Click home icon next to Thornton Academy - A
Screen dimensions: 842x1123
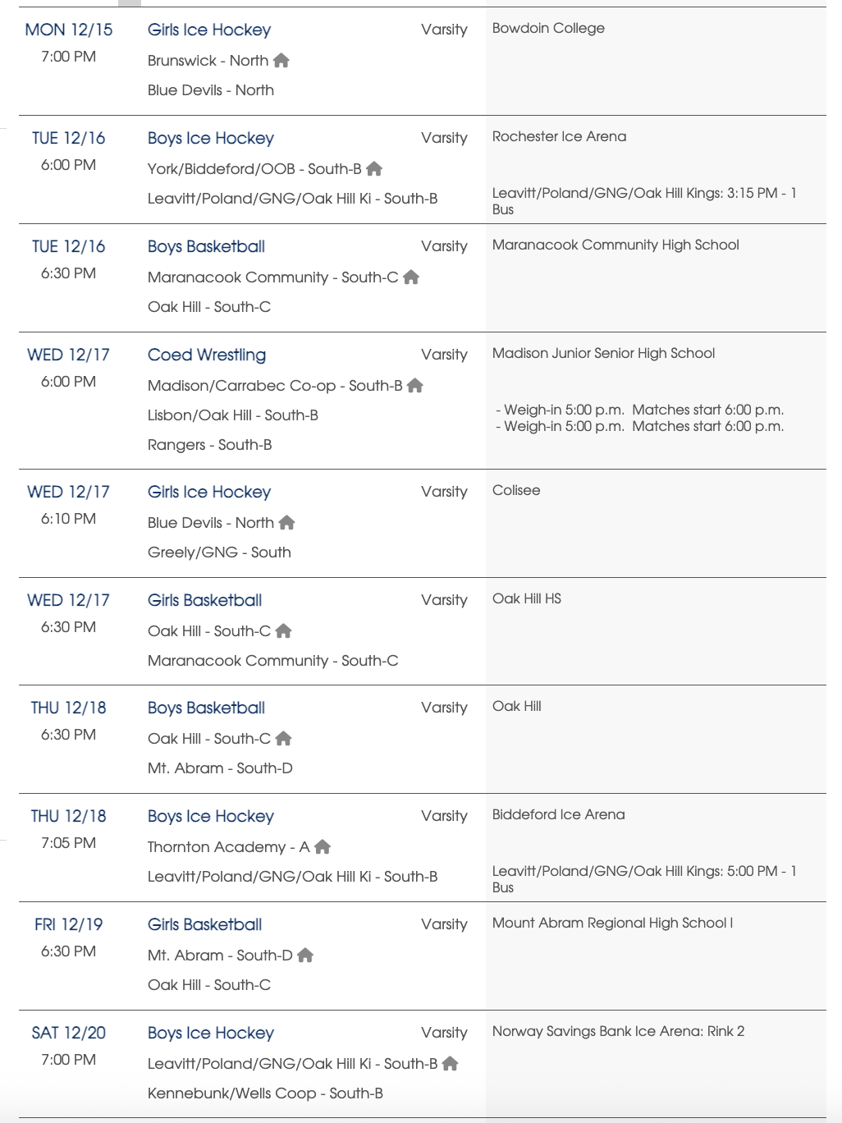coord(323,847)
